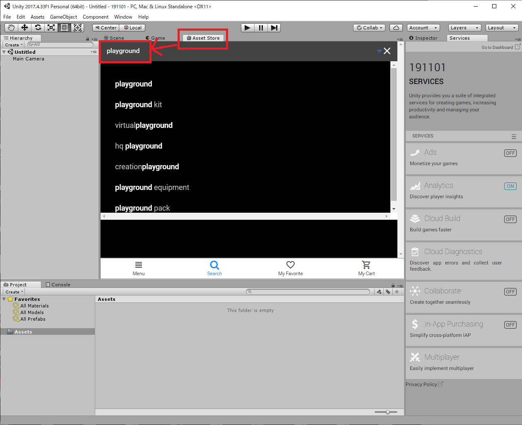Select the Hand tool
This screenshot has height=425, width=522.
11,28
